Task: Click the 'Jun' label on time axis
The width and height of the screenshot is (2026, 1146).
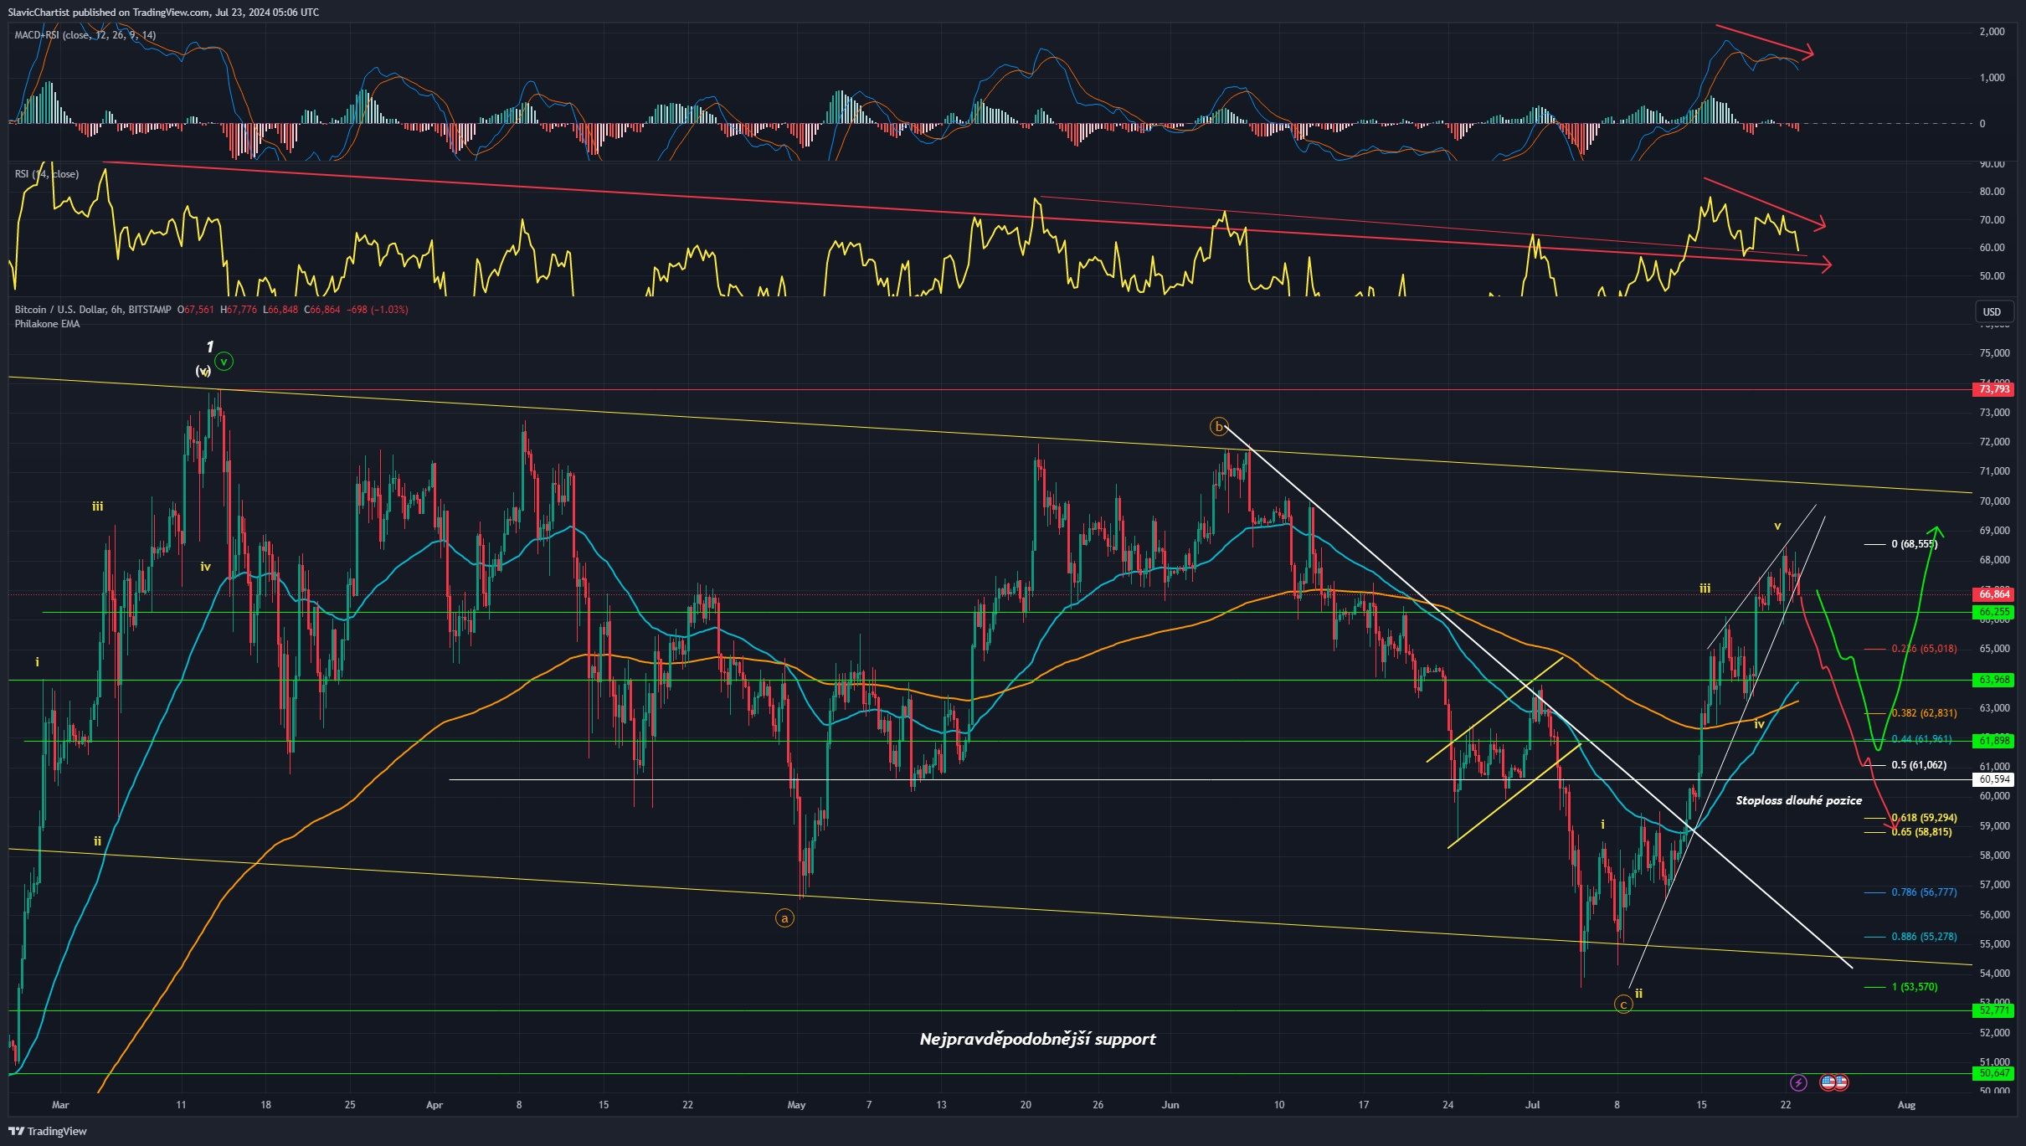Action: 1170,1105
